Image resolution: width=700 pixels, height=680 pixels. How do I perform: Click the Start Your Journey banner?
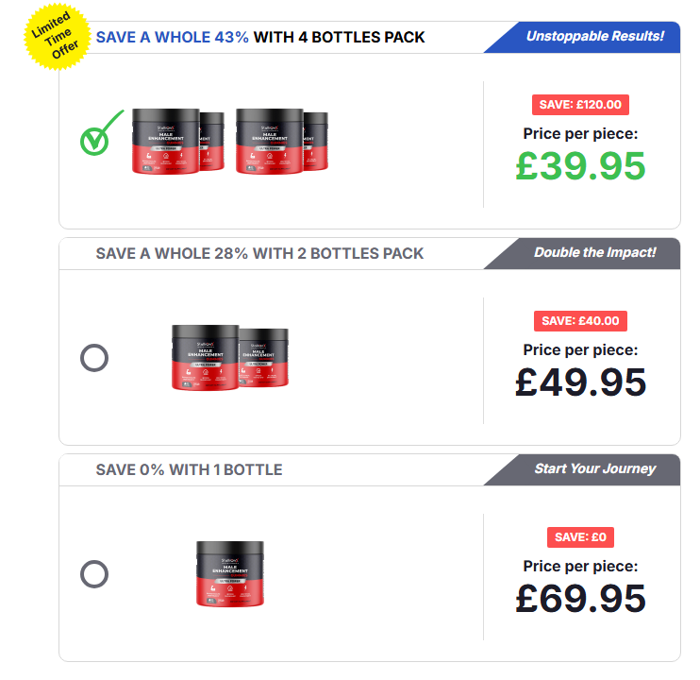[582, 469]
